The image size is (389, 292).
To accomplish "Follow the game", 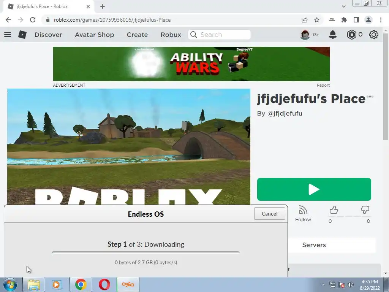I will pyautogui.click(x=303, y=214).
